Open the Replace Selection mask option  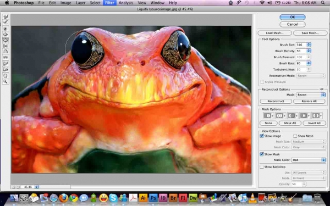point(268,115)
